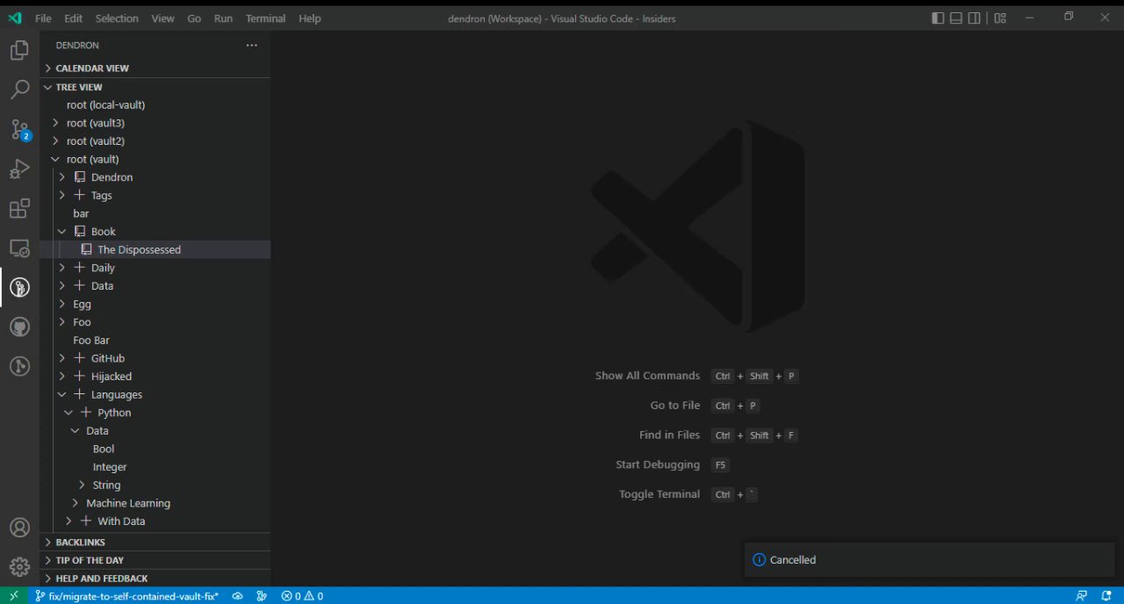Click the git branch fix/migrate-to-self-contained-vault-fix

[126, 596]
